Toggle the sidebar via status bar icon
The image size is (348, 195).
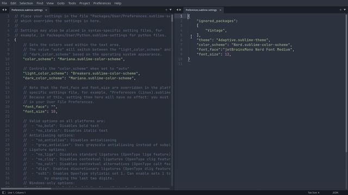[x=4, y=193]
